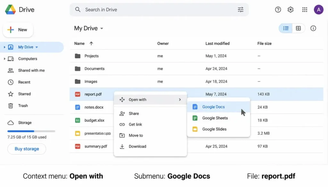Click the budget.xlsx spreadsheet icon
This screenshot has width=328, height=187.
click(x=78, y=121)
